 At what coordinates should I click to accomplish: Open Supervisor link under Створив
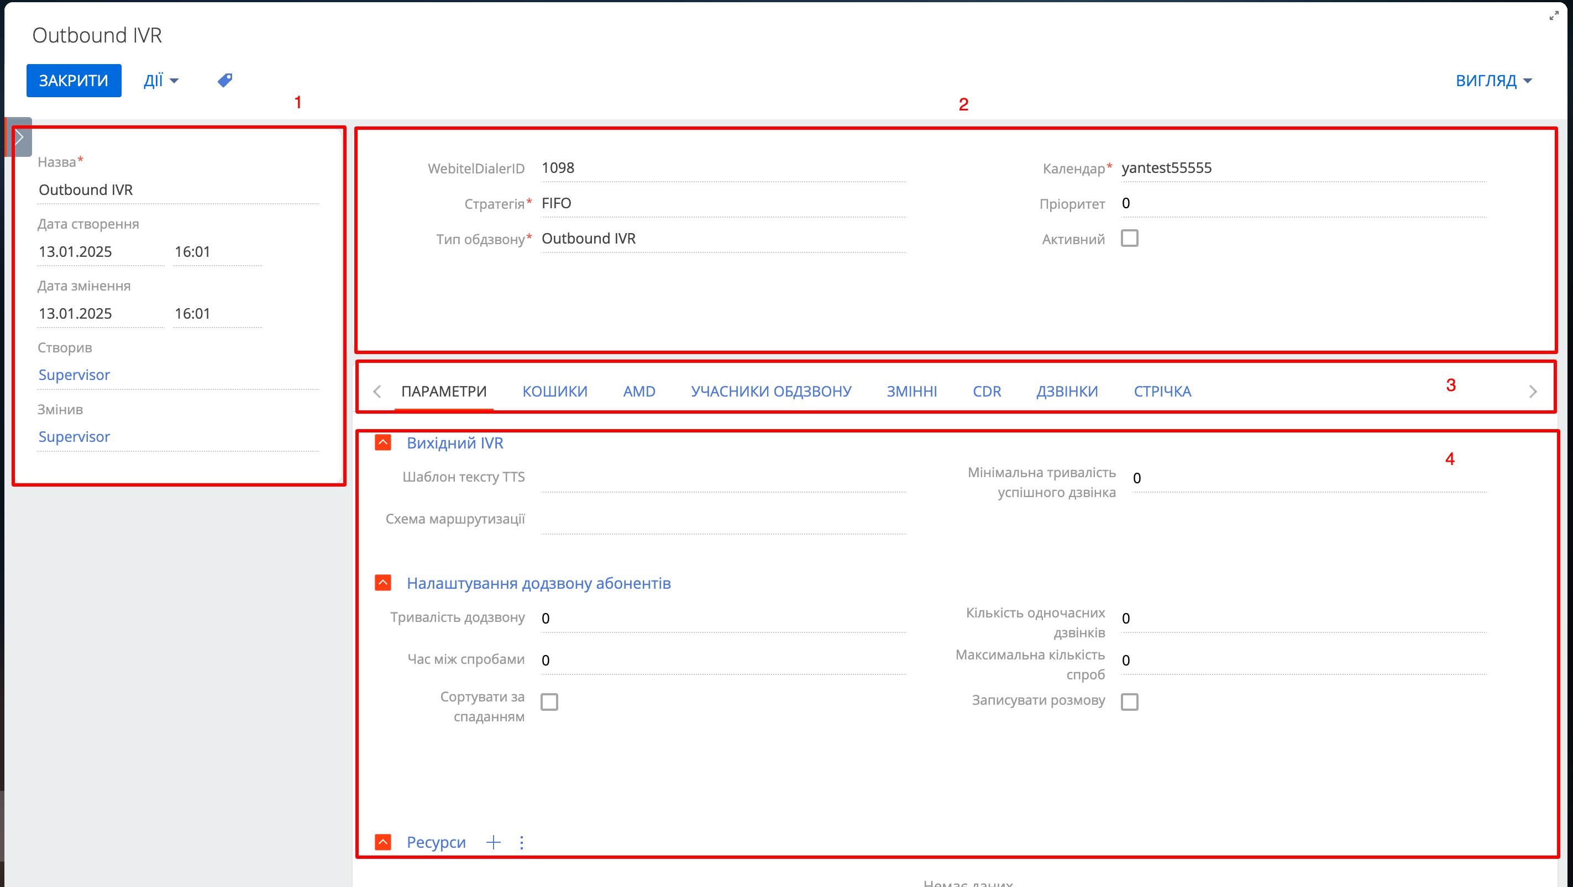click(x=74, y=374)
